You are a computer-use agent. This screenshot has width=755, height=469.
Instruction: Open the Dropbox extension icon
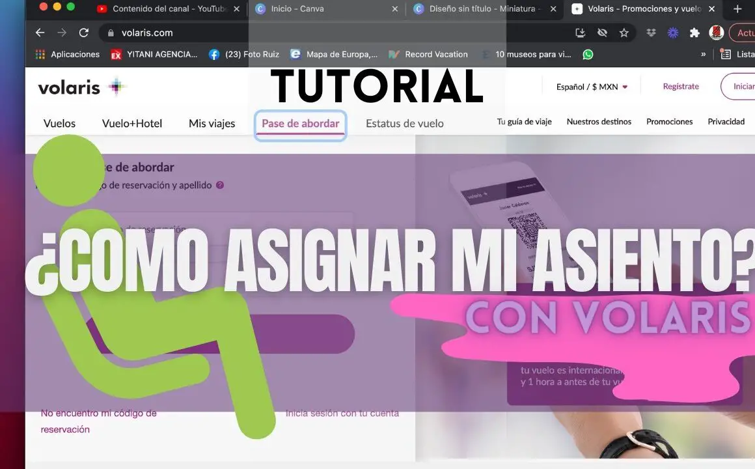click(x=651, y=33)
